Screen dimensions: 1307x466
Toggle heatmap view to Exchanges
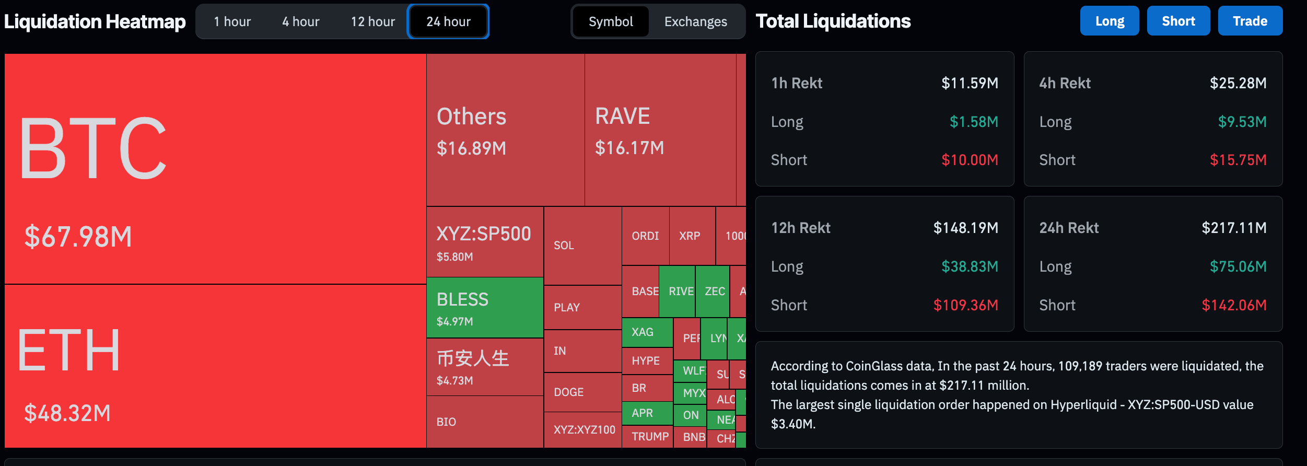pos(695,21)
